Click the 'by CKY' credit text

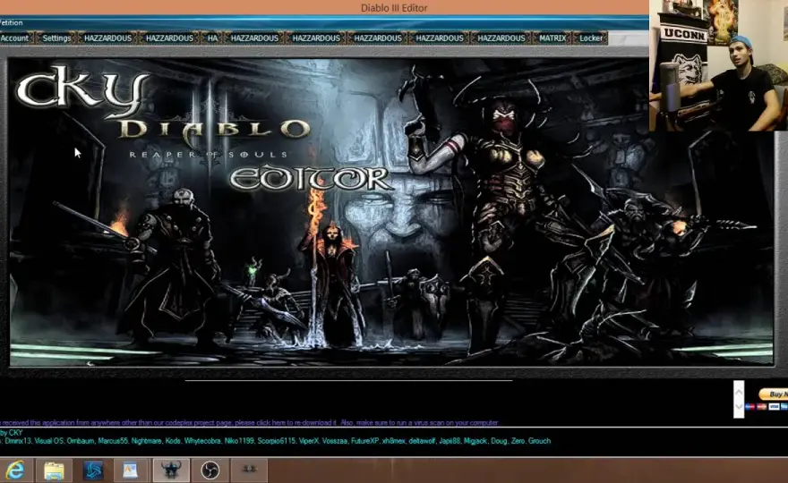[12, 432]
